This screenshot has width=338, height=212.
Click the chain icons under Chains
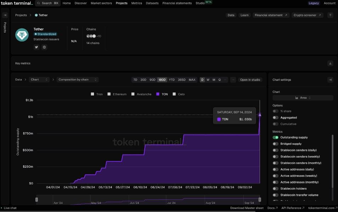click(x=91, y=36)
